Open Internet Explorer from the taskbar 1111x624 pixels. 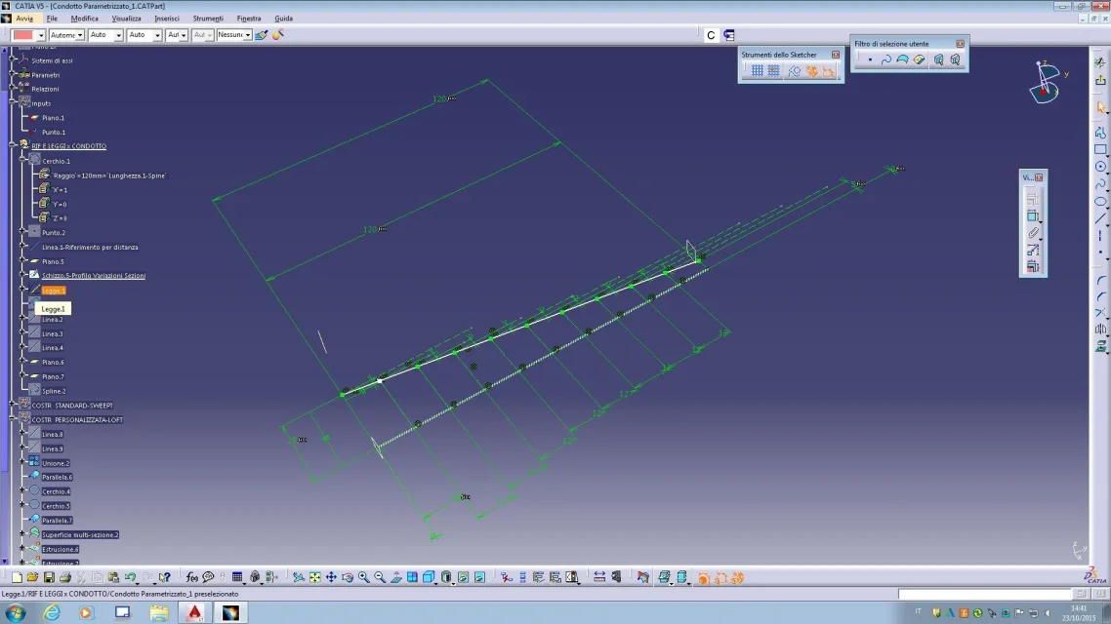52,612
